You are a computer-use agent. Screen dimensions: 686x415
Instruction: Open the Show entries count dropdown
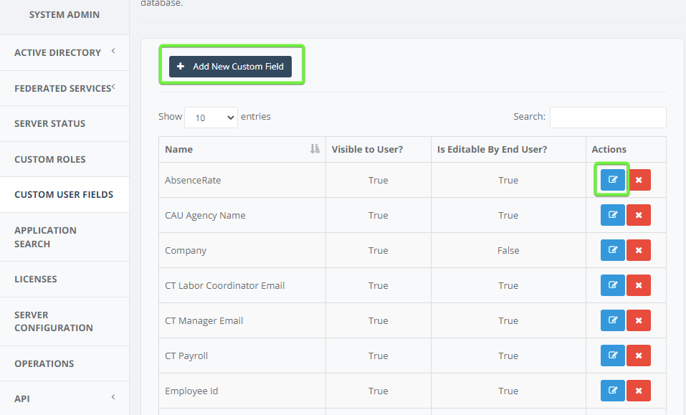pyautogui.click(x=211, y=118)
